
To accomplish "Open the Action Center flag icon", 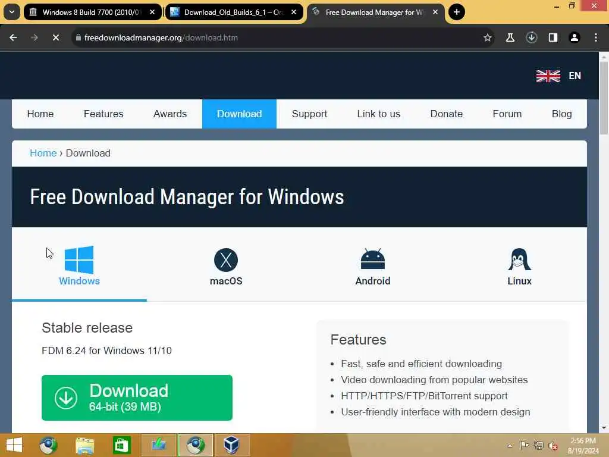I will coord(525,446).
